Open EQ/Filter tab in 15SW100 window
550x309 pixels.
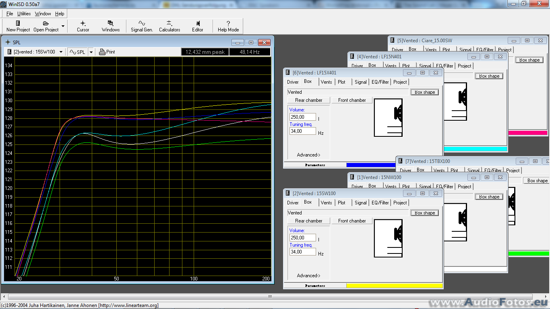[x=380, y=203]
